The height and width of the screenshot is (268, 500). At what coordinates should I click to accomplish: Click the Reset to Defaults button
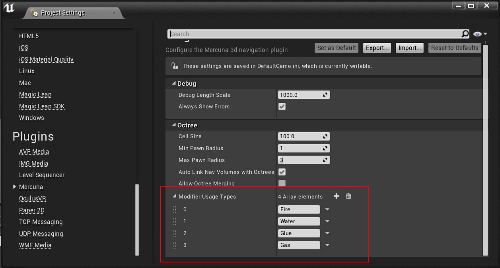point(454,48)
